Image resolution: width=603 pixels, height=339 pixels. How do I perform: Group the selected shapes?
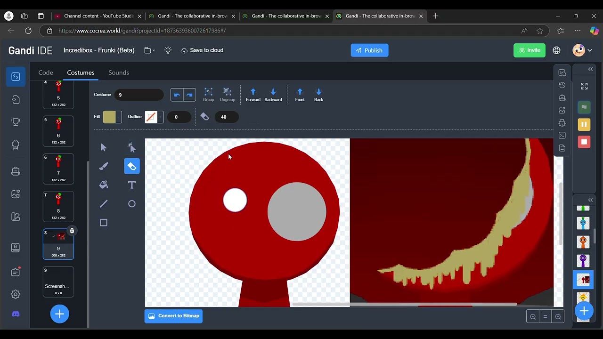point(208,95)
